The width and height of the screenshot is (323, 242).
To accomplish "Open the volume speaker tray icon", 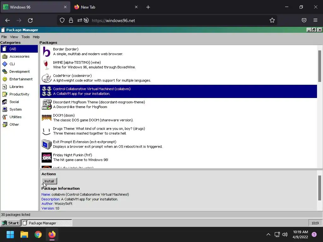I will click(x=285, y=234).
